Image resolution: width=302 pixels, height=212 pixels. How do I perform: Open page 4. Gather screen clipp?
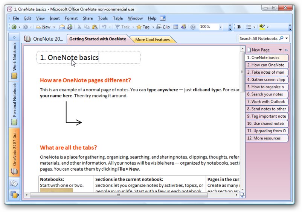point(267,80)
